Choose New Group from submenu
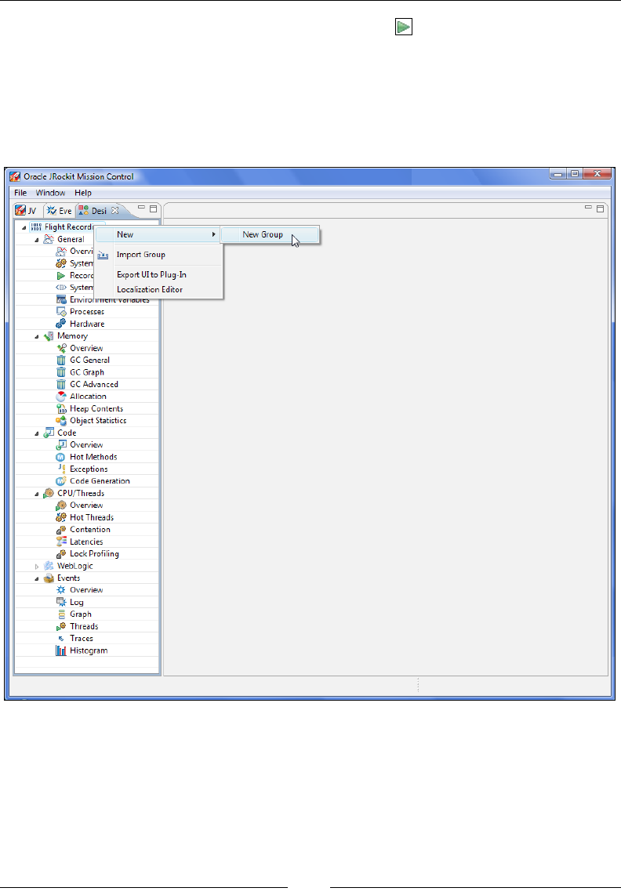This screenshot has height=895, width=621. 270,234
